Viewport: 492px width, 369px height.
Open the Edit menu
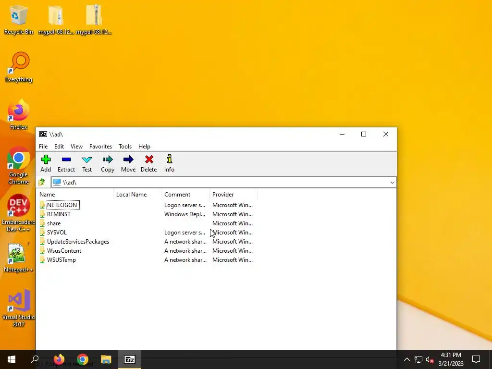59,147
